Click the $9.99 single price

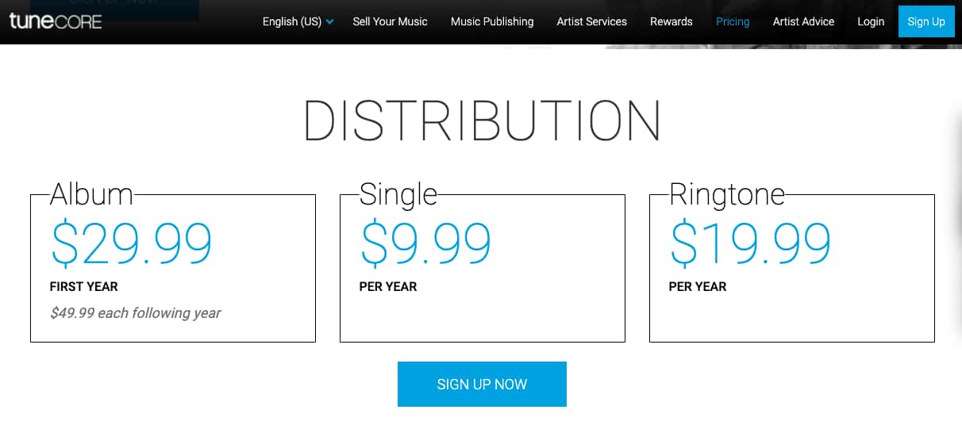click(x=426, y=243)
